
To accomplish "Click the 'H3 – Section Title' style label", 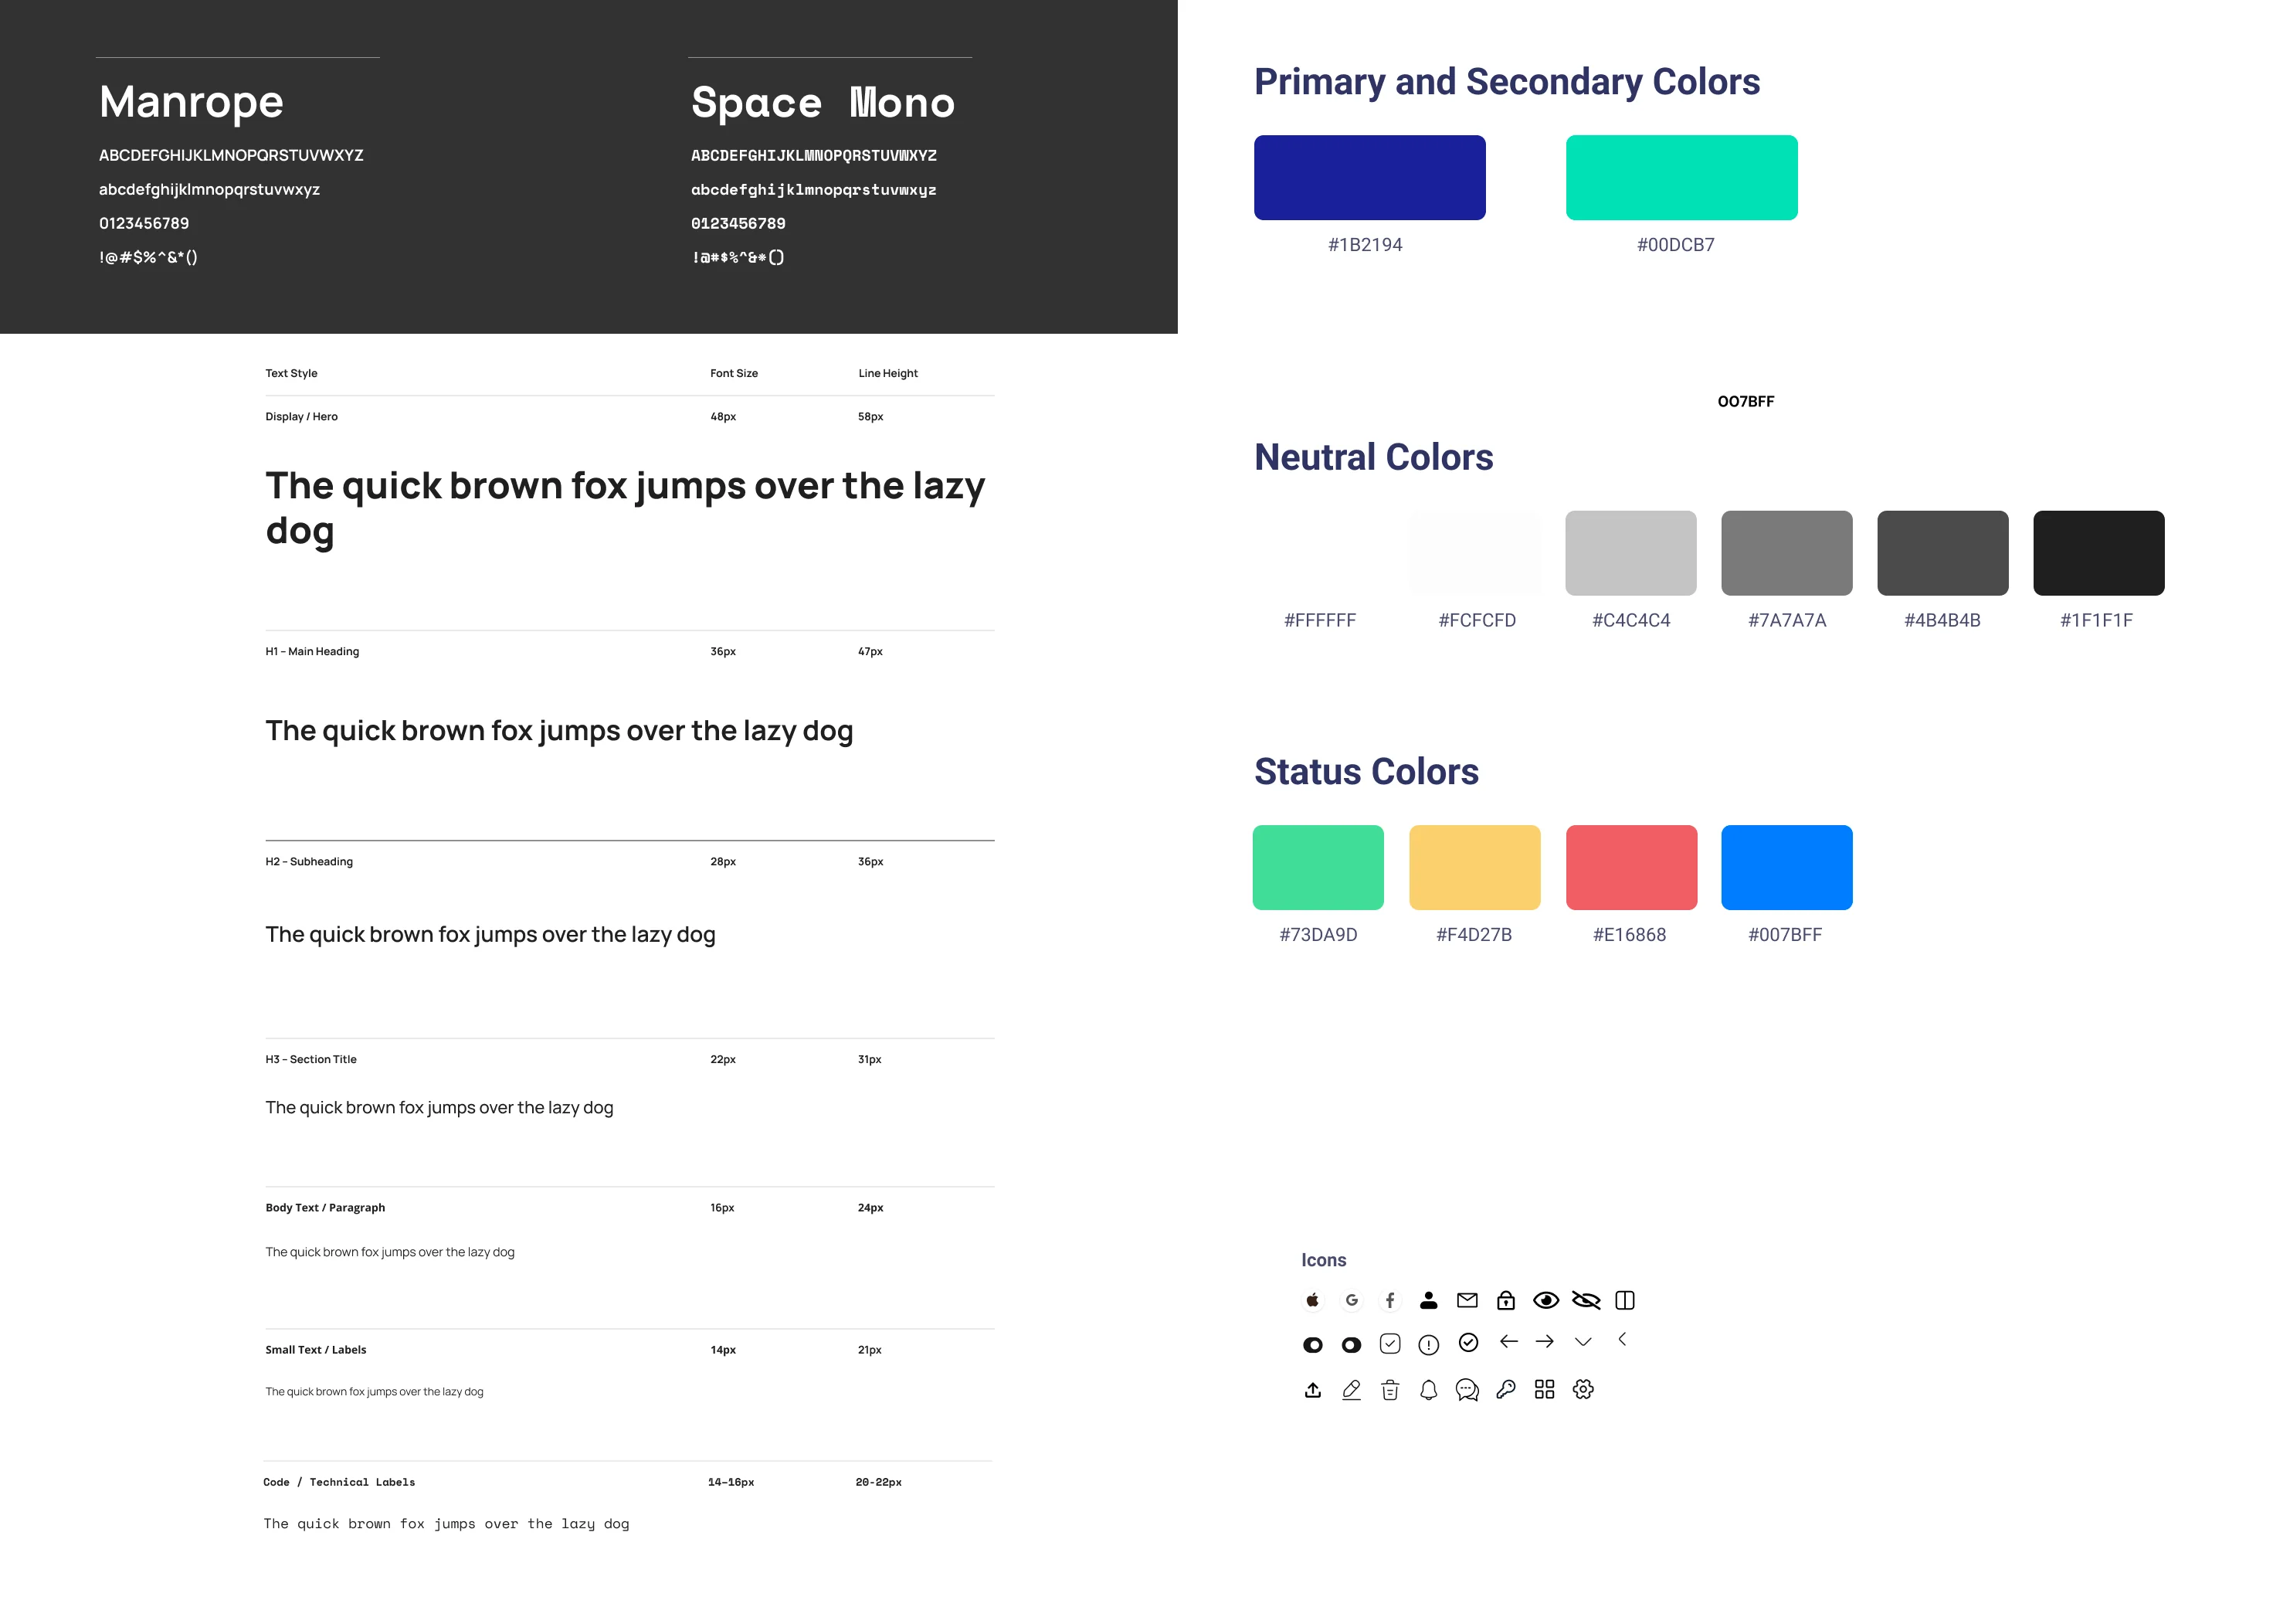I will point(310,1059).
